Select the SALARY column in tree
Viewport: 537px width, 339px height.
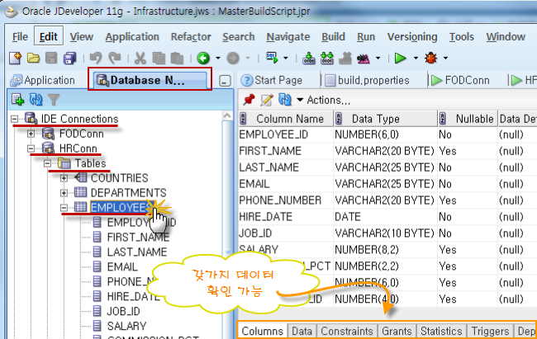(126, 326)
